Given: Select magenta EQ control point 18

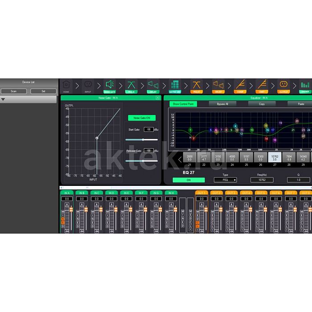Looking at the screenshot, I should [x=275, y=140].
